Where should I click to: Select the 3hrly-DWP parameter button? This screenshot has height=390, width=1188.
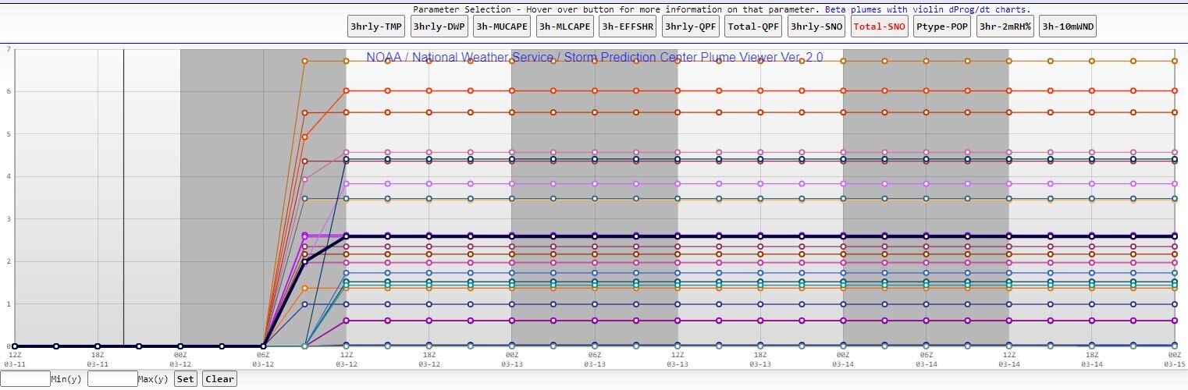point(439,27)
